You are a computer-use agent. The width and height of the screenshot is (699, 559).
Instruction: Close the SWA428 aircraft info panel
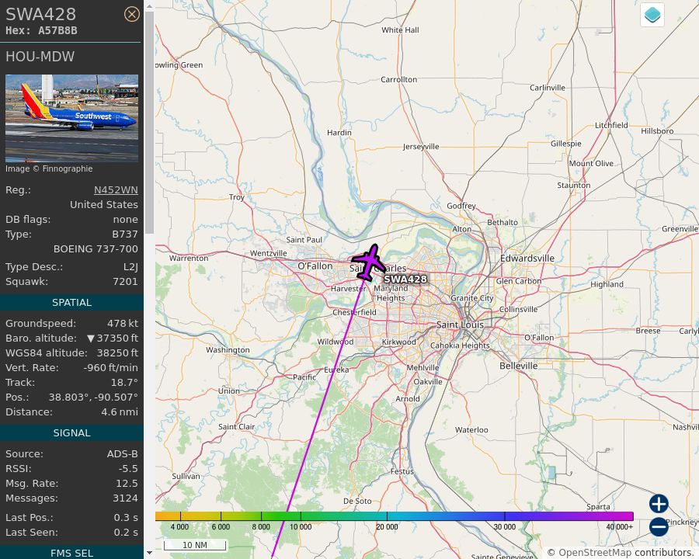[x=131, y=14]
